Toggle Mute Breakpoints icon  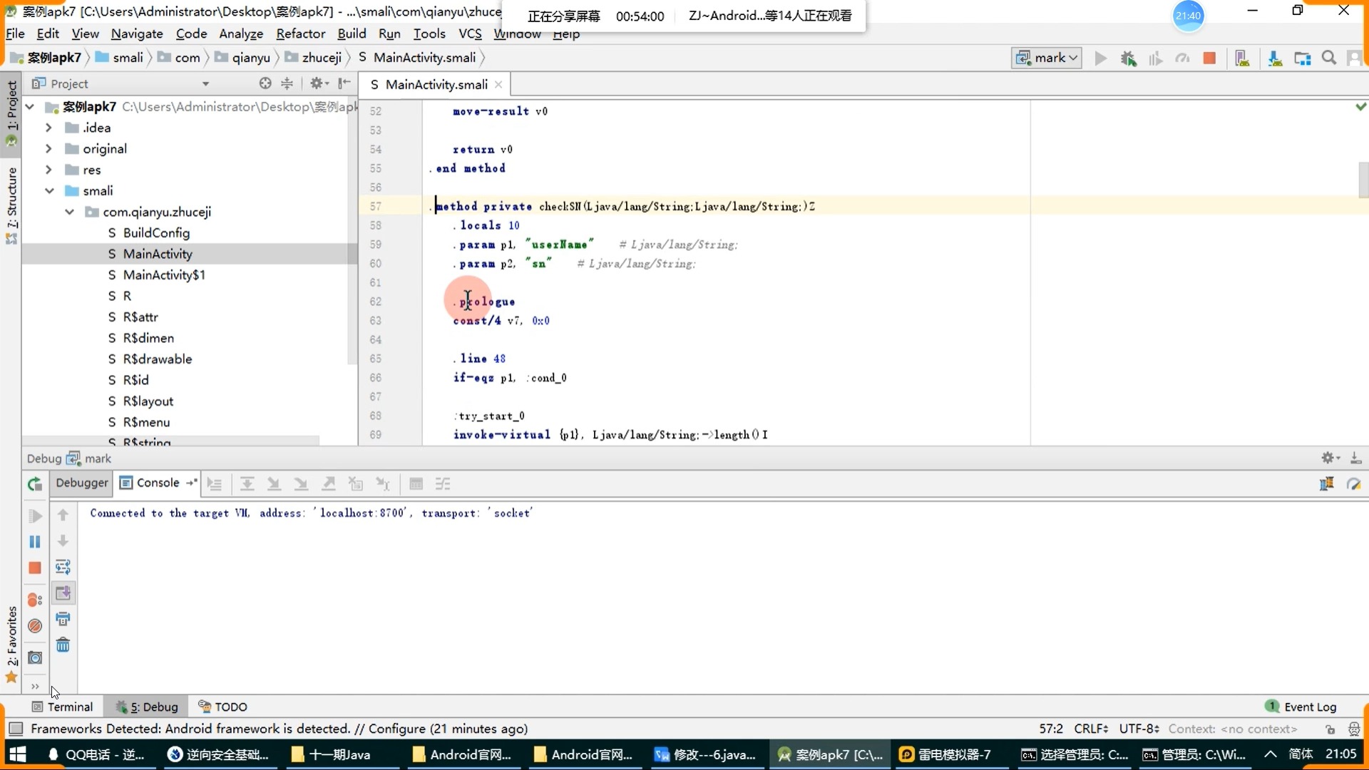(35, 626)
